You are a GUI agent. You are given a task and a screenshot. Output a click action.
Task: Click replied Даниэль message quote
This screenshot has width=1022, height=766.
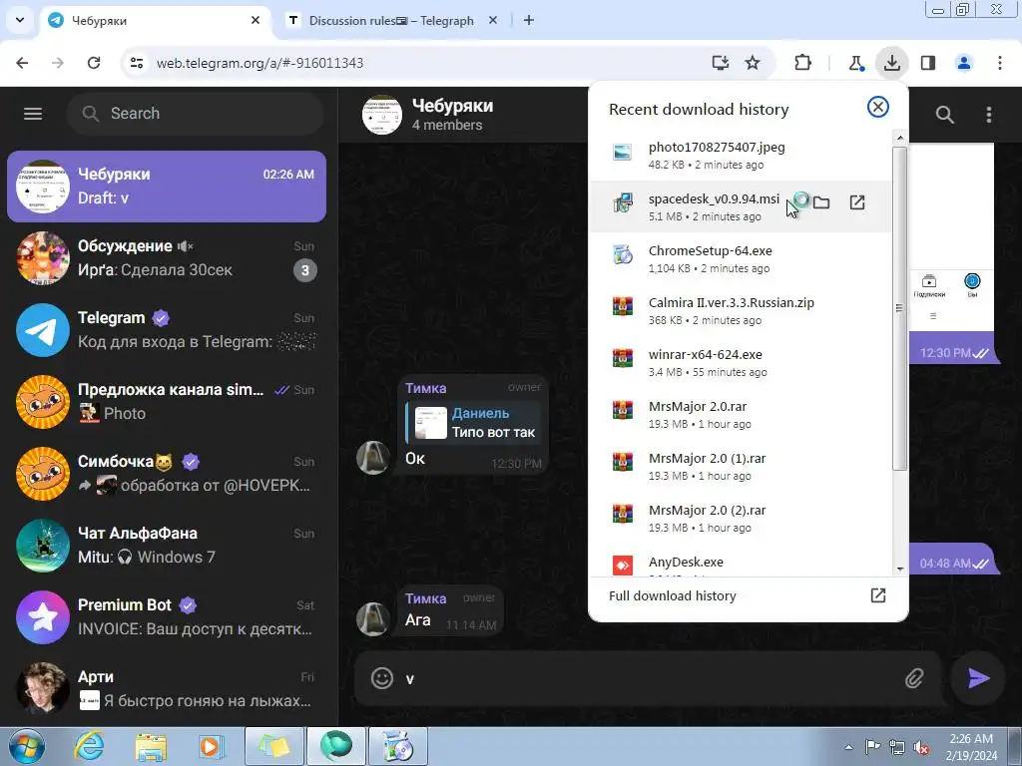click(474, 422)
